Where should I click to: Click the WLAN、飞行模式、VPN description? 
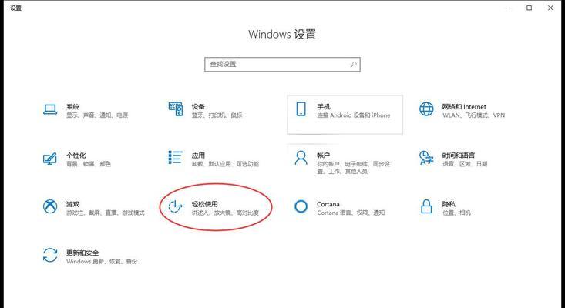coord(473,115)
